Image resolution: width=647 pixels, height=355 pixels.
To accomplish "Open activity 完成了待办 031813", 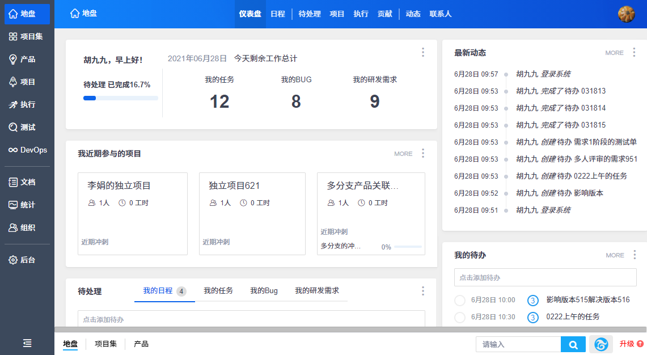I will (x=561, y=91).
